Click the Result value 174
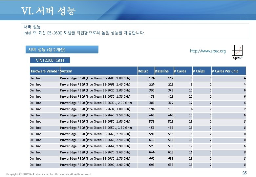This screenshot has width=256, height=177. click(x=152, y=78)
